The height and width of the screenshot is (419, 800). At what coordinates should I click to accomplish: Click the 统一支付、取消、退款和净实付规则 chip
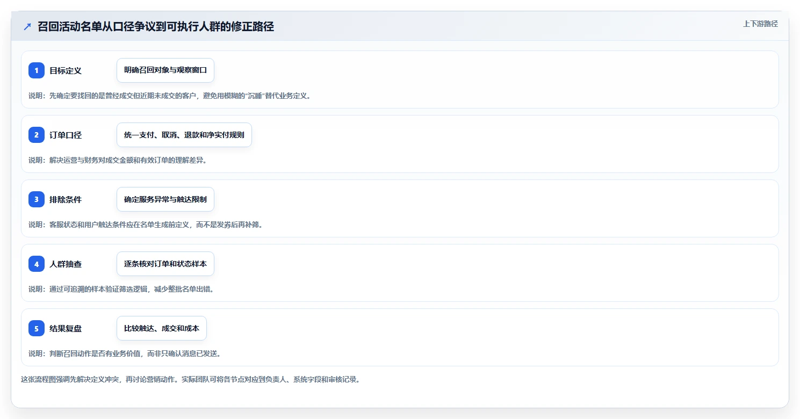pyautogui.click(x=184, y=135)
